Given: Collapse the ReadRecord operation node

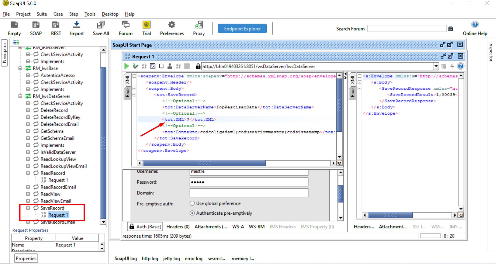Looking at the screenshot, I should point(28,173).
